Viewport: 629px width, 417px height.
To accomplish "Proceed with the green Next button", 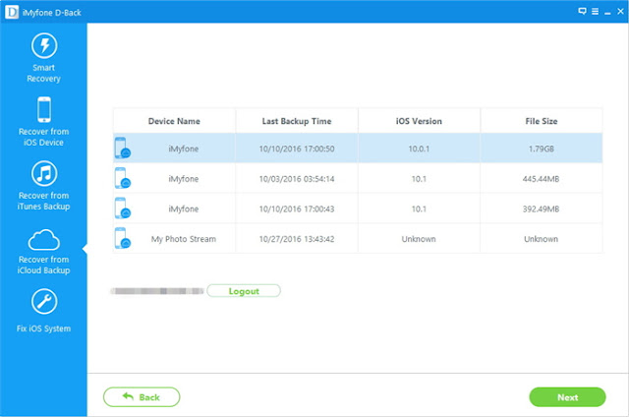I will tap(567, 397).
